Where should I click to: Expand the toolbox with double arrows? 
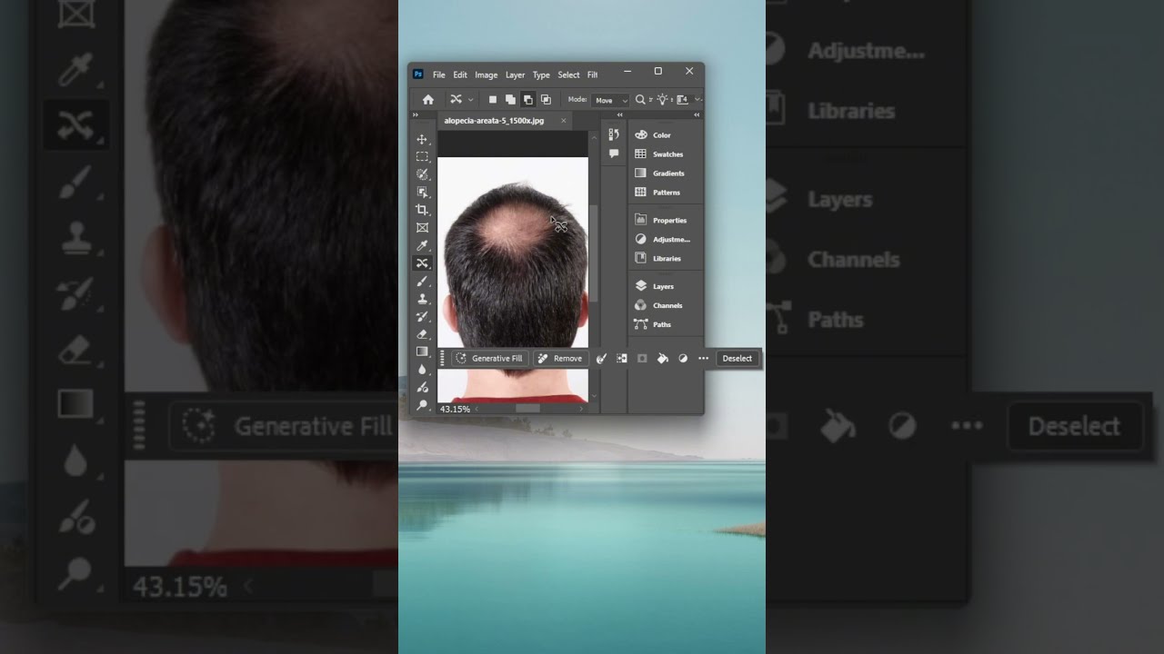pyautogui.click(x=416, y=115)
